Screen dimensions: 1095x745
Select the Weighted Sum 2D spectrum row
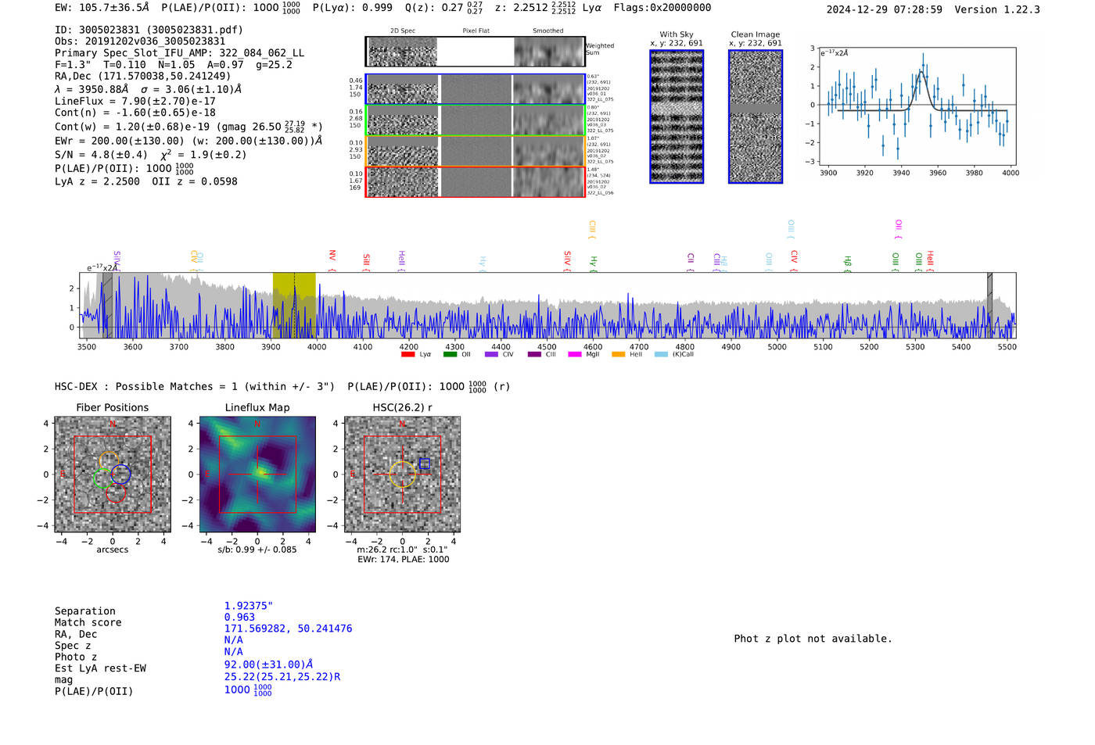(476, 52)
